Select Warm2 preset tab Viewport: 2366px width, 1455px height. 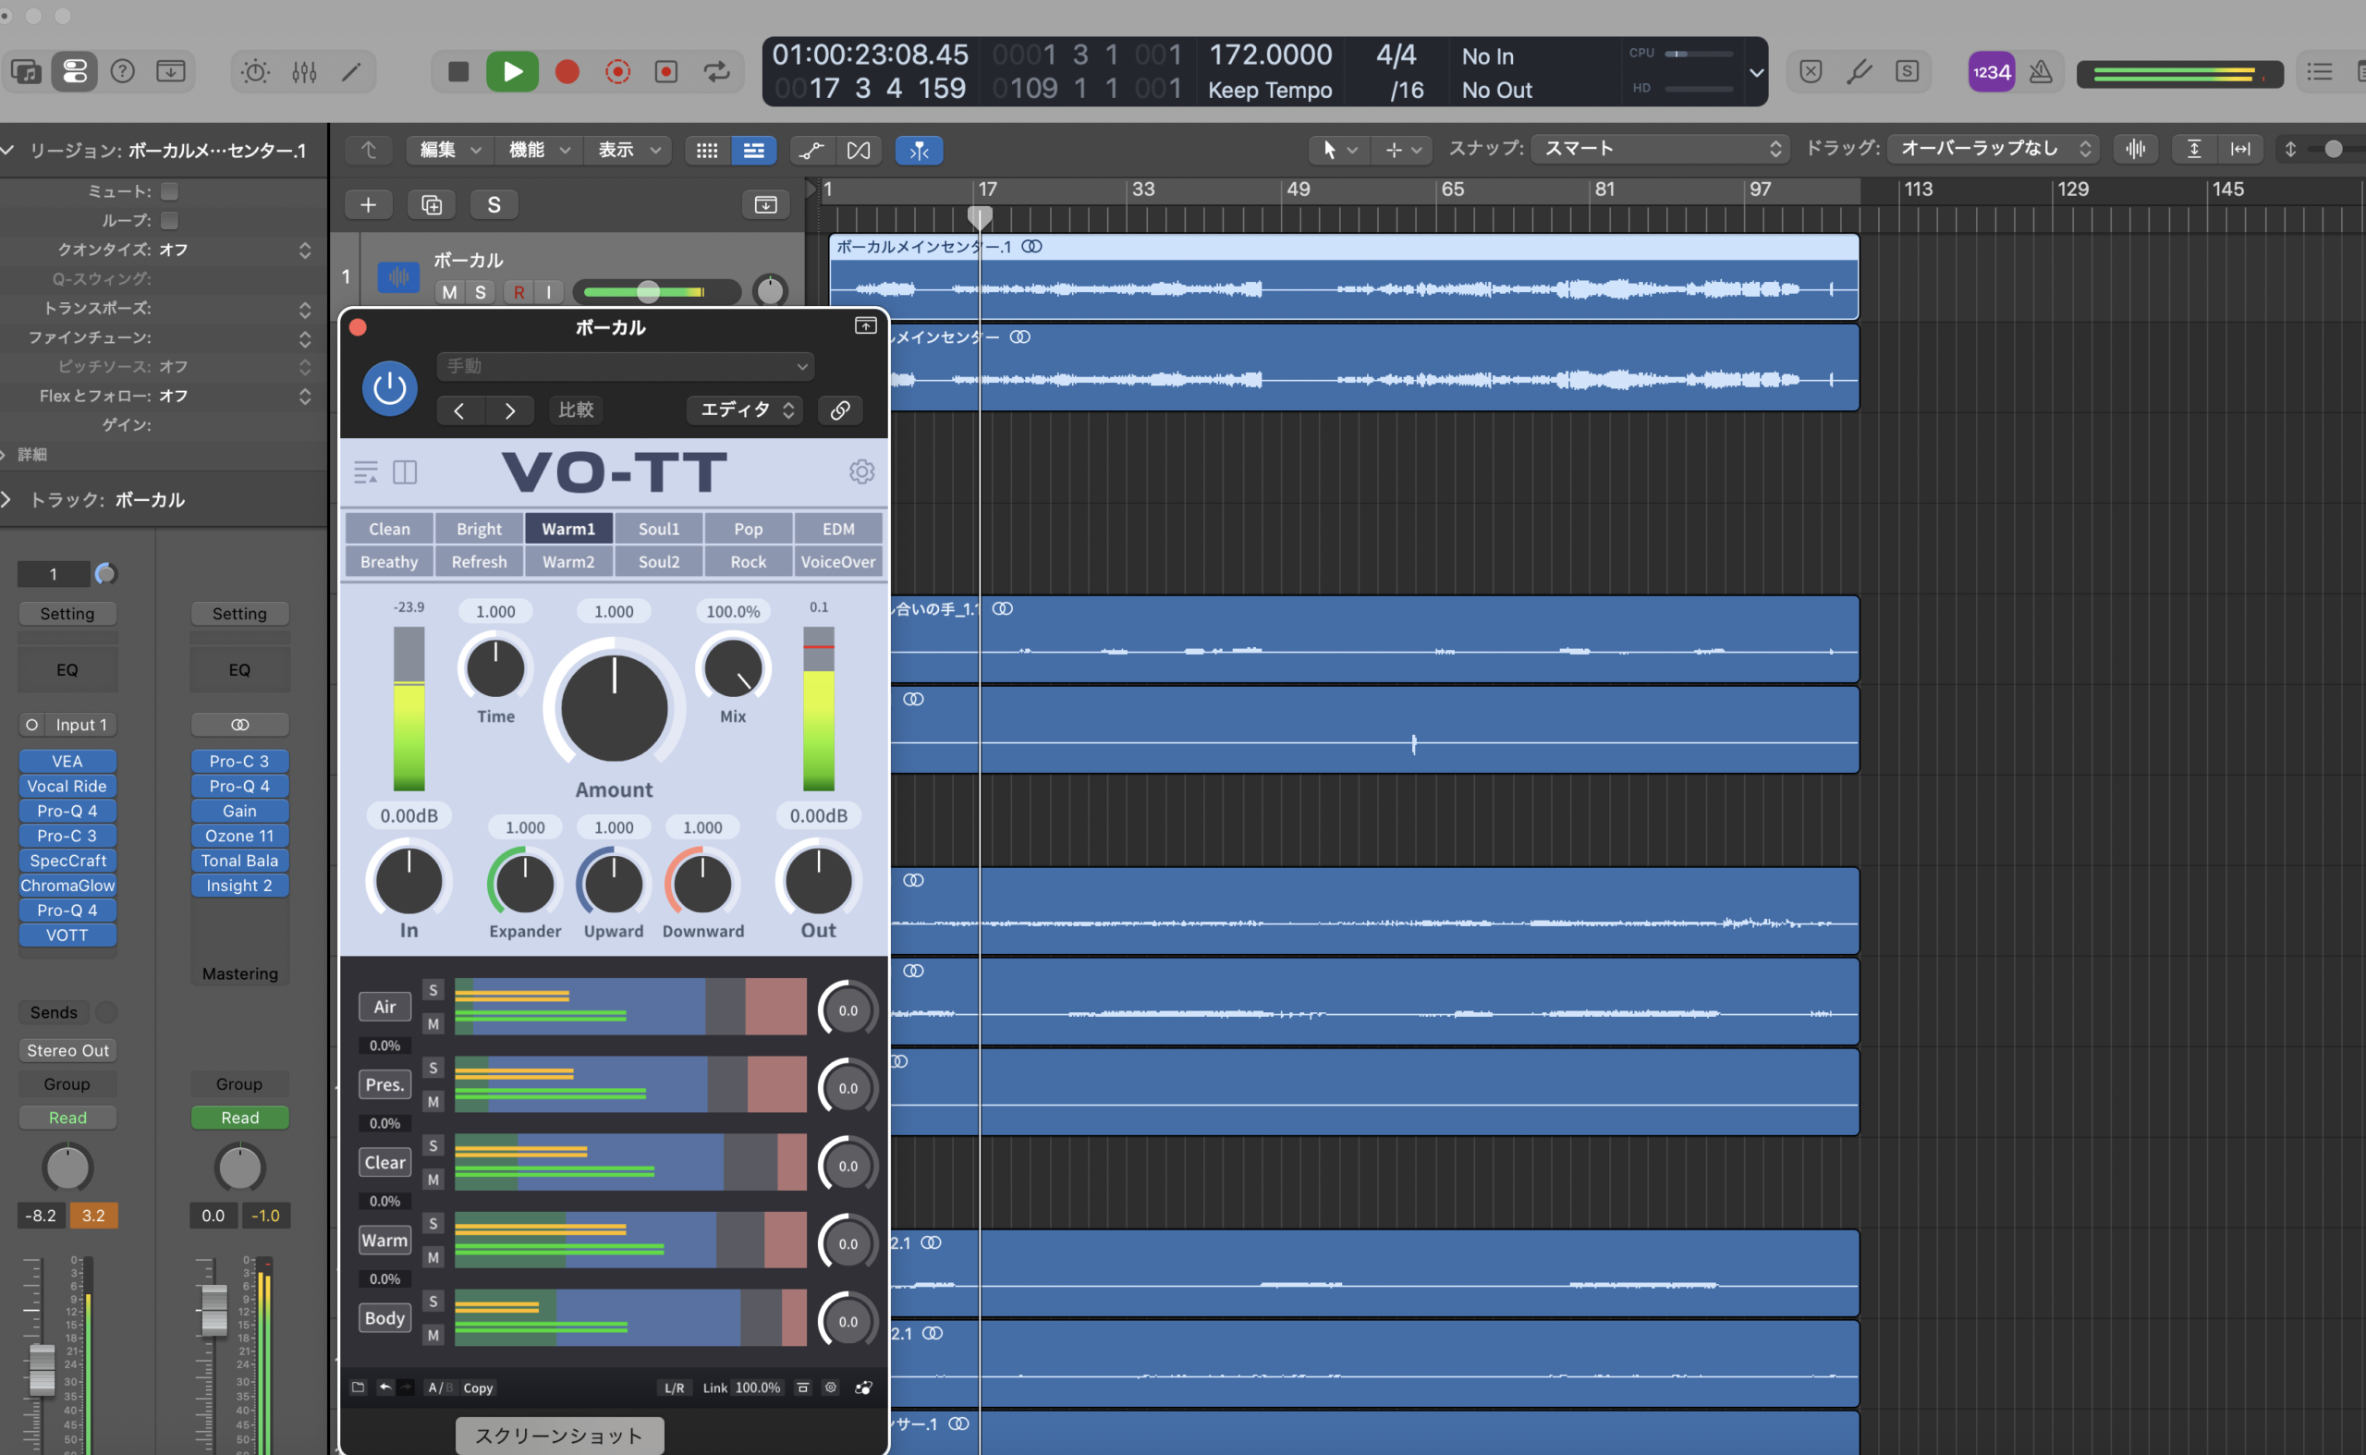click(x=568, y=561)
